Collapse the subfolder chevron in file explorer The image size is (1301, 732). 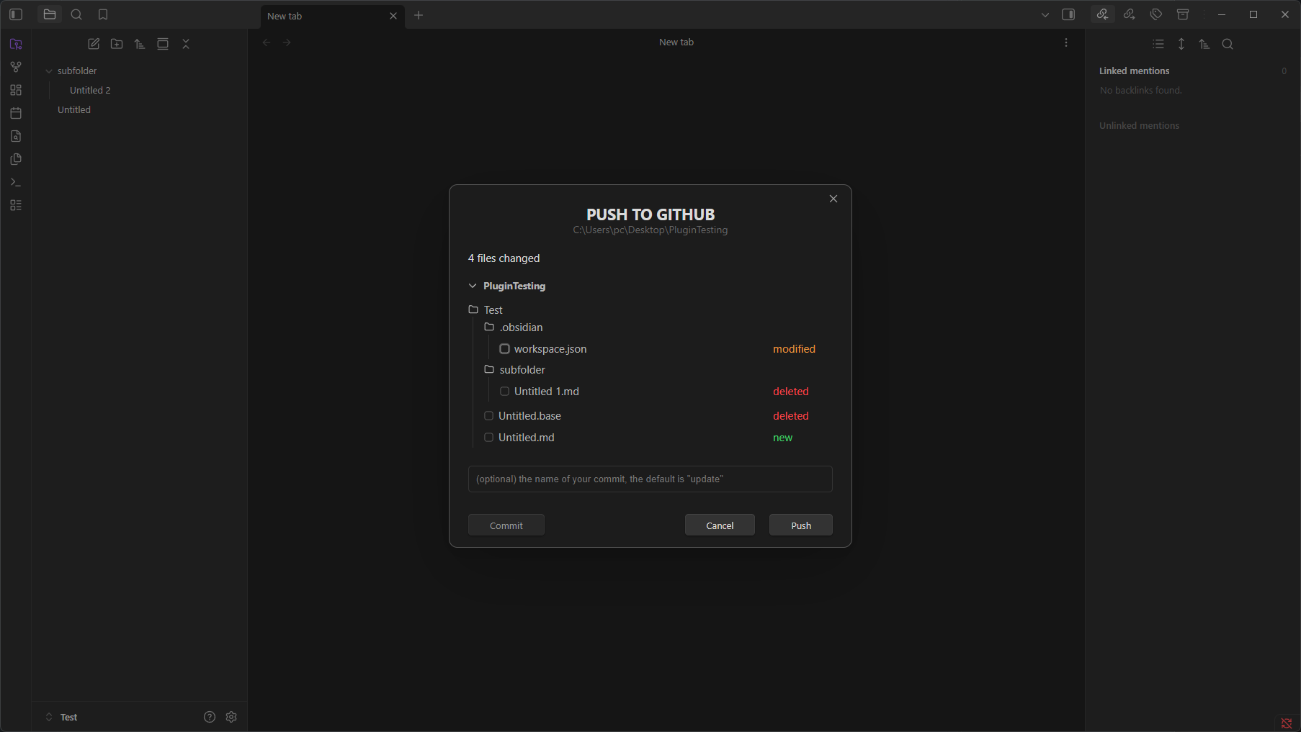(49, 71)
